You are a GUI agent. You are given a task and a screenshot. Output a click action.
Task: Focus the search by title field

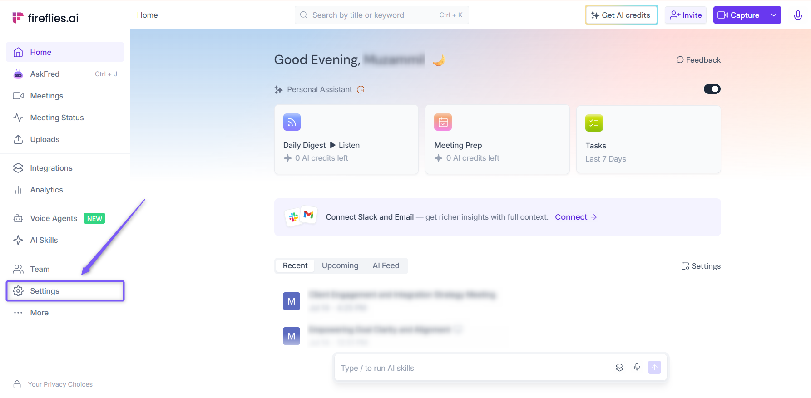[x=381, y=15]
